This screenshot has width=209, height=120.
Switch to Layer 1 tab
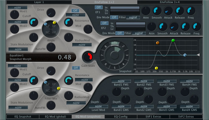click(39, 2)
